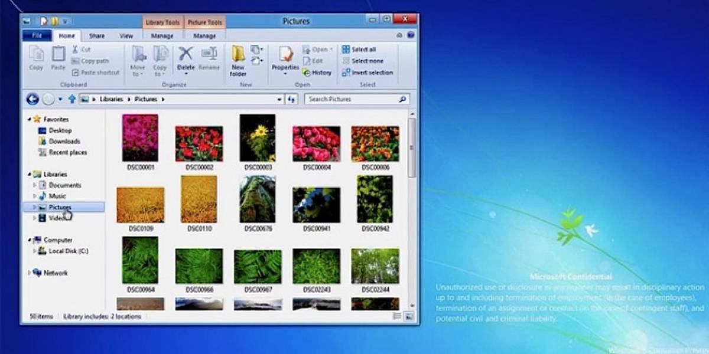Open the Manage tab under Picture Tools
This screenshot has height=354, width=709.
[204, 35]
